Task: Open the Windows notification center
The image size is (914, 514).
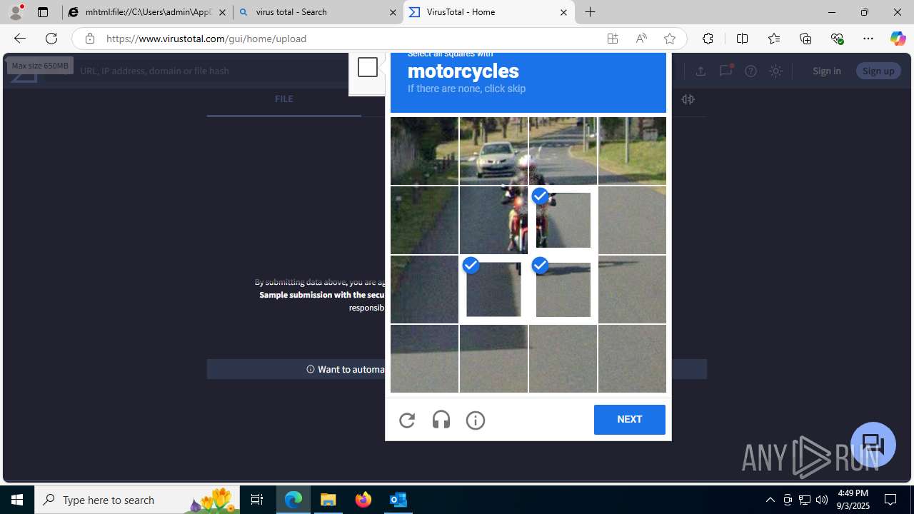Action: coord(890,500)
